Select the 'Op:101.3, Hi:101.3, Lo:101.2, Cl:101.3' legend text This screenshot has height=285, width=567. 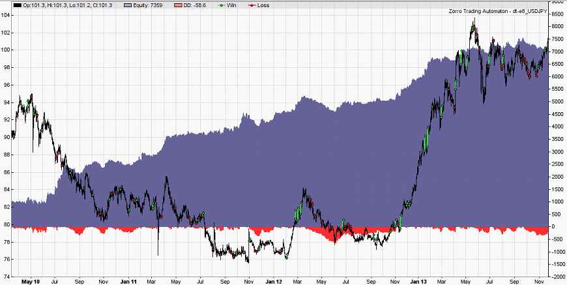pos(67,5)
